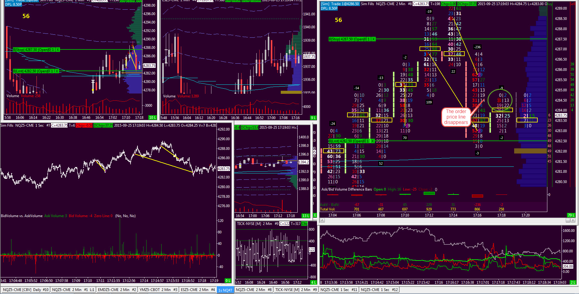The width and height of the screenshot is (579, 294).
Task: Click the 'Bid Volume: -4' study label
Action: coord(81,216)
